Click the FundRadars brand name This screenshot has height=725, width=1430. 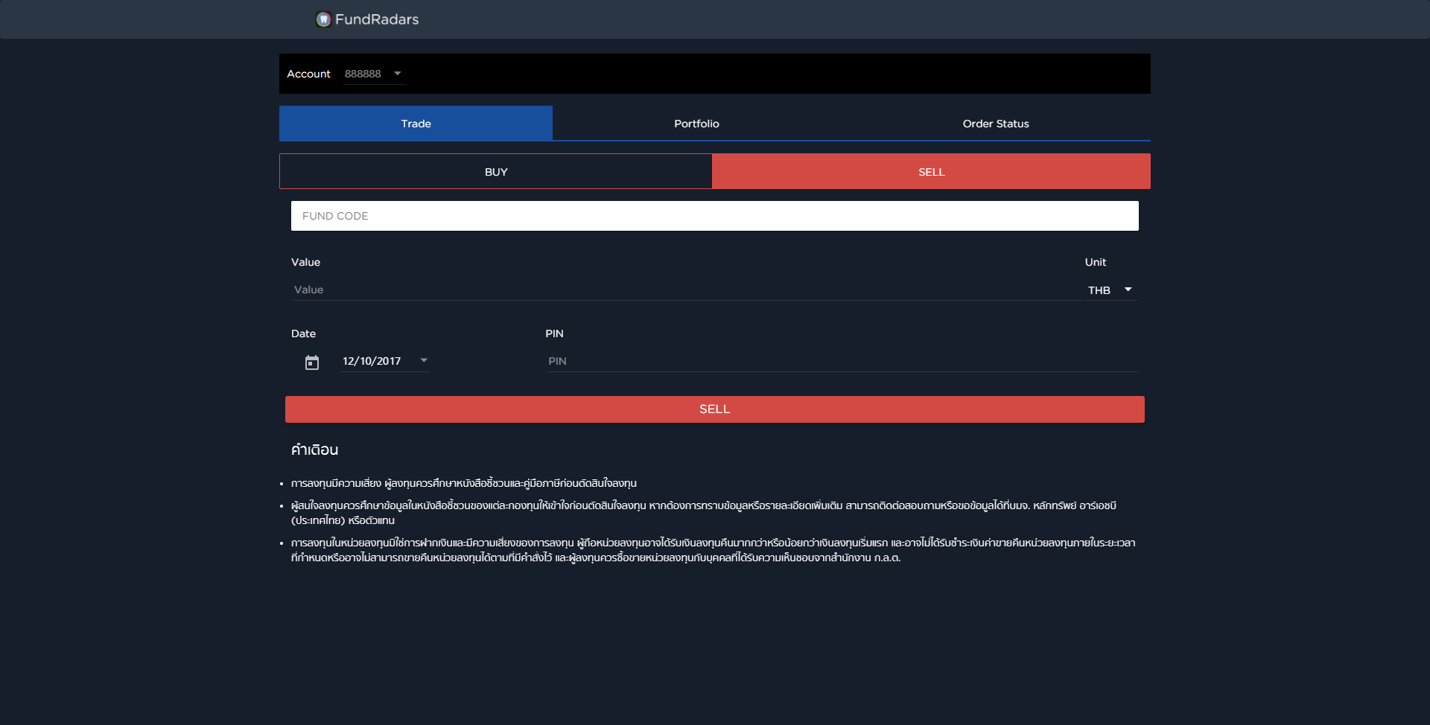click(377, 19)
